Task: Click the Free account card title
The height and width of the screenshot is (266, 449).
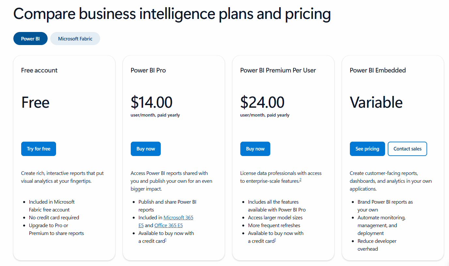Action: (x=39, y=70)
